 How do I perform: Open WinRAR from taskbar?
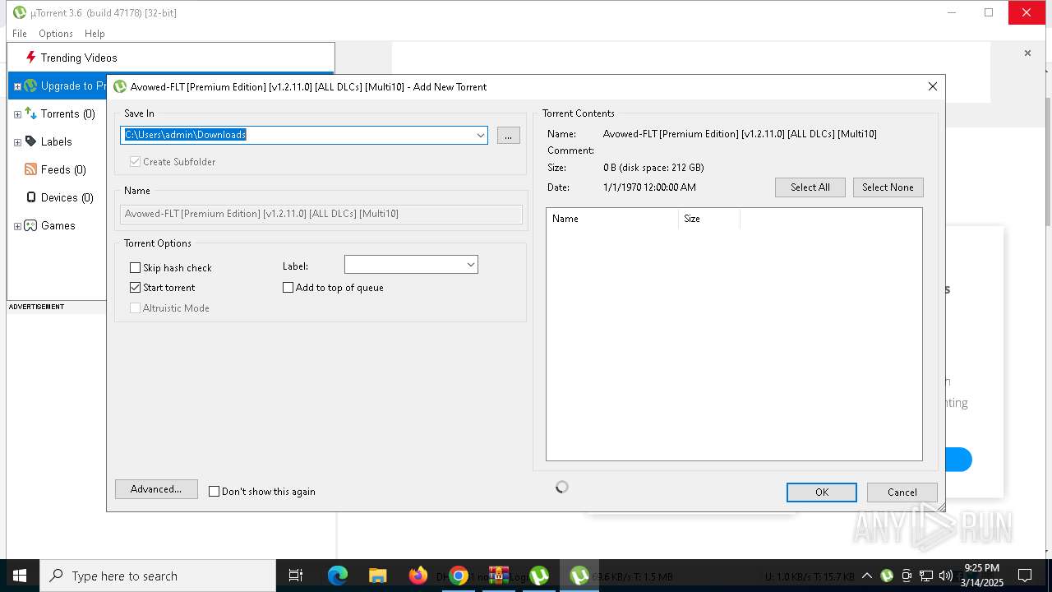(x=499, y=576)
